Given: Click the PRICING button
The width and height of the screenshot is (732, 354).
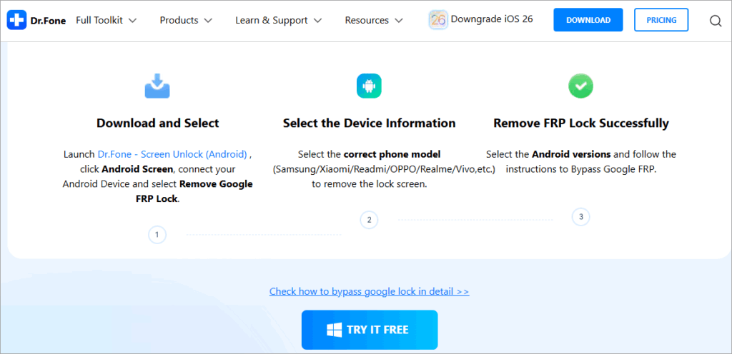Looking at the screenshot, I should pos(661,20).
